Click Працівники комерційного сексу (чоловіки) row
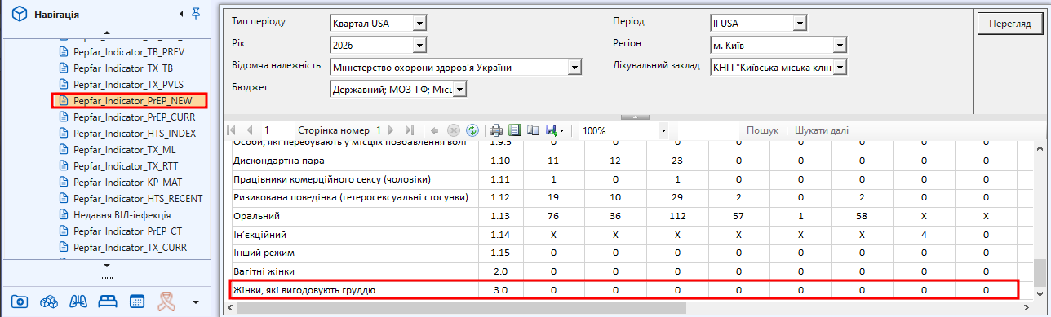1051x317 pixels. [332, 178]
